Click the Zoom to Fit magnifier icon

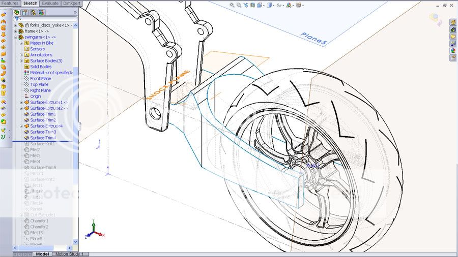tap(232, 5)
